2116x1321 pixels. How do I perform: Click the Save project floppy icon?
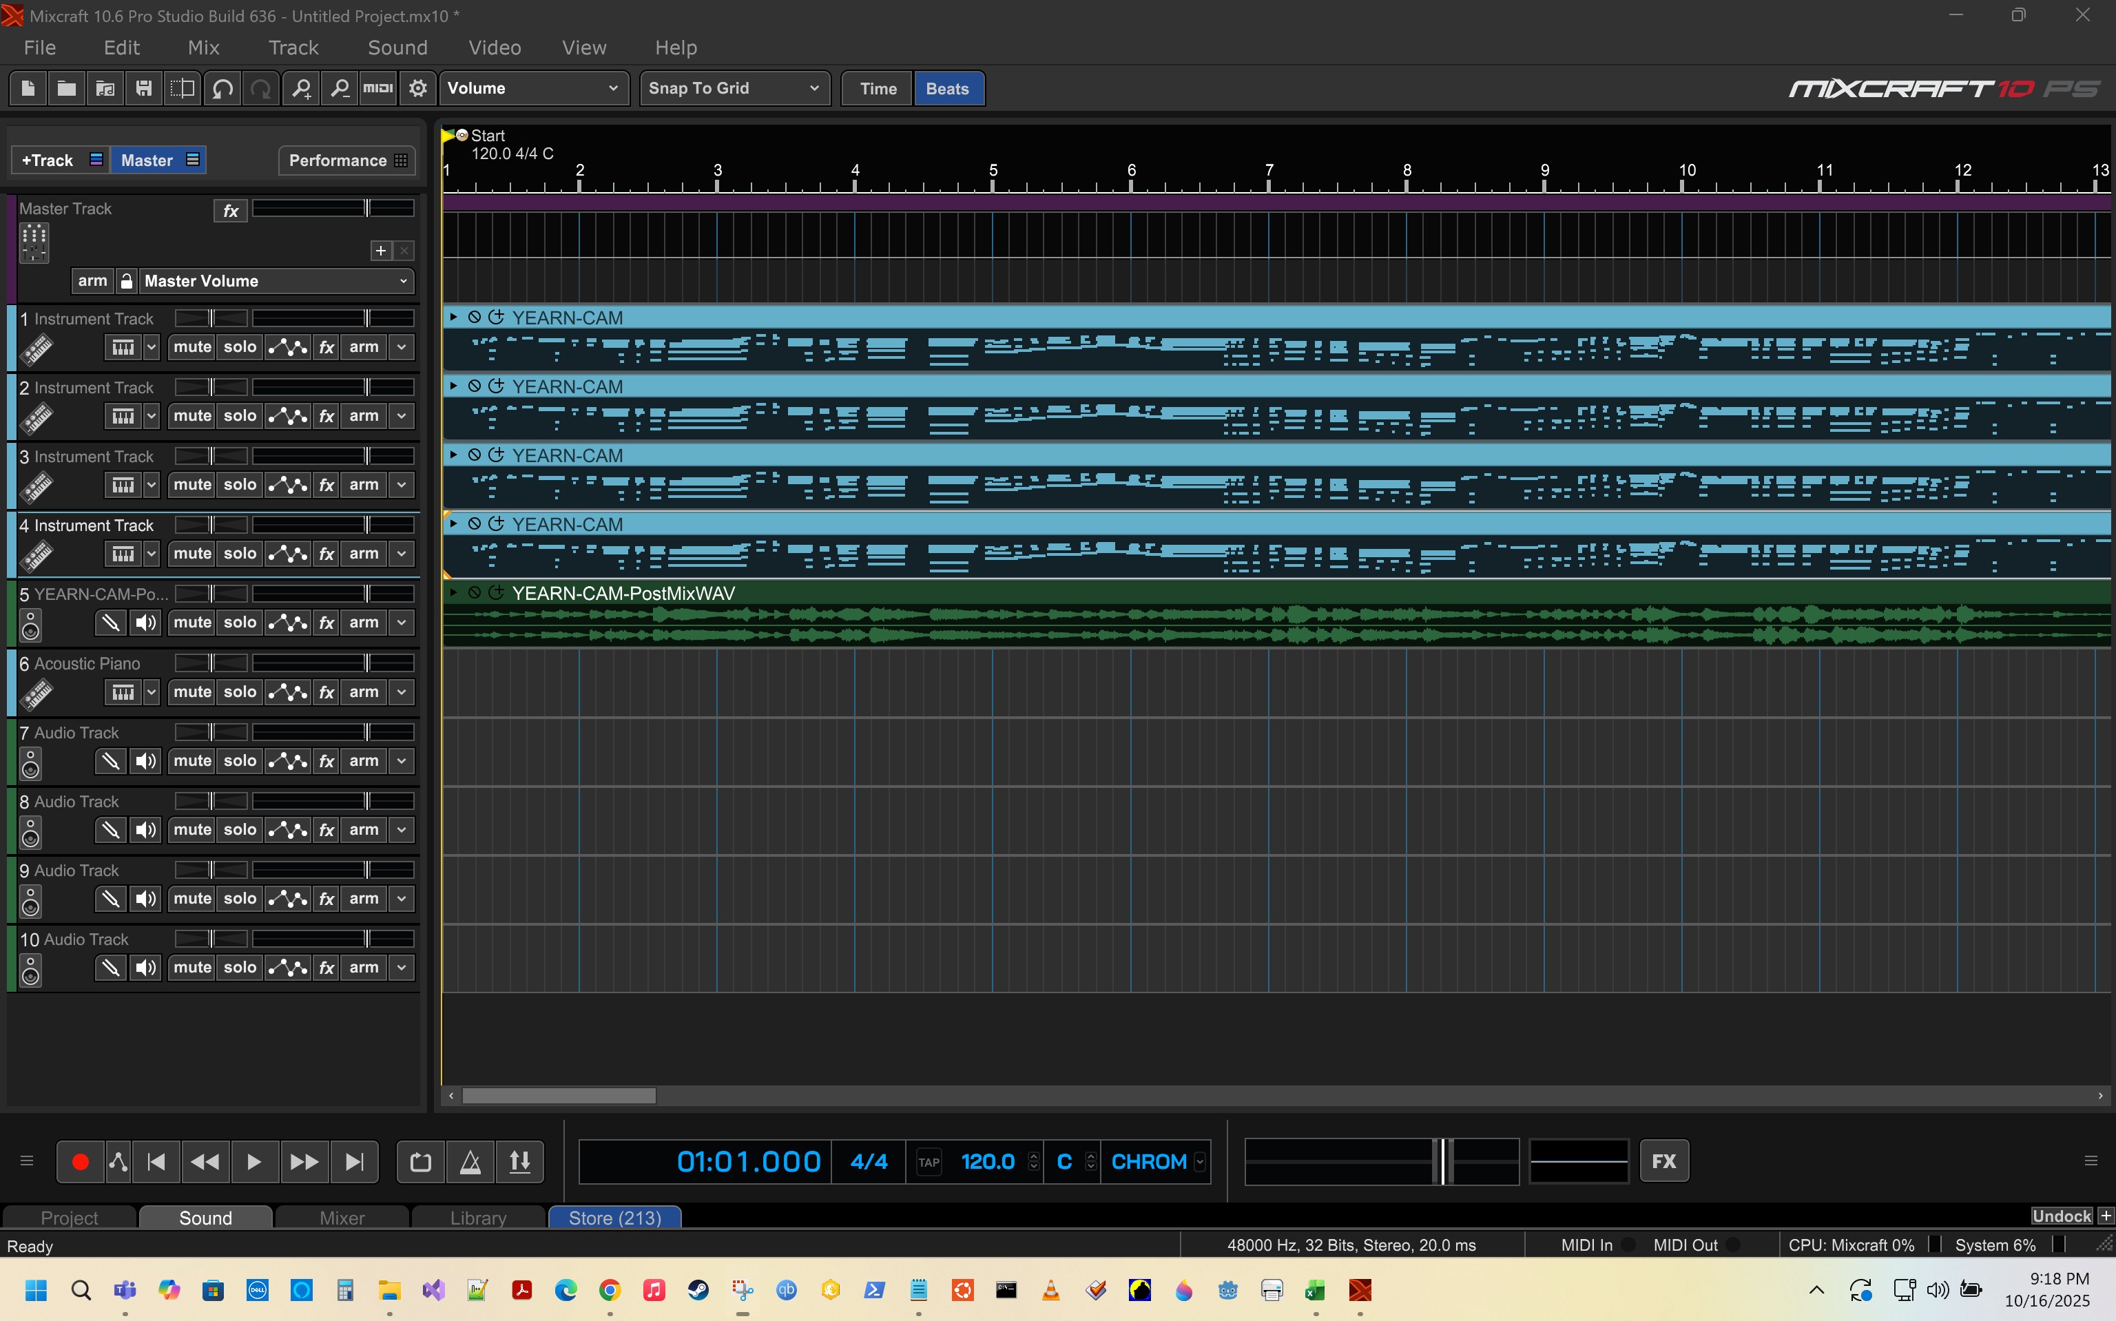coord(144,88)
